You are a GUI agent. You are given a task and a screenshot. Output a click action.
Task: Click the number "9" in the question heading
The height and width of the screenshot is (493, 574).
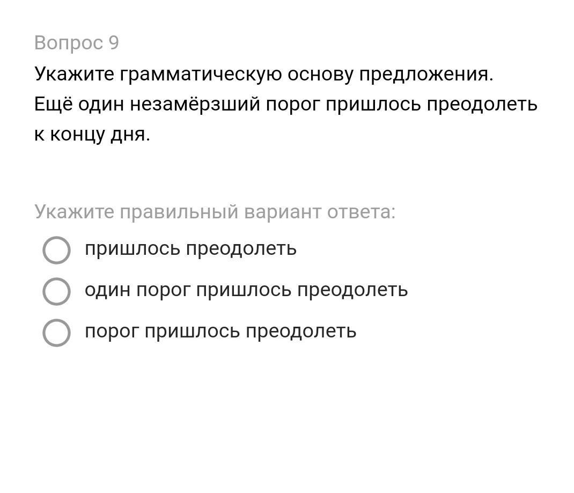[x=113, y=43]
